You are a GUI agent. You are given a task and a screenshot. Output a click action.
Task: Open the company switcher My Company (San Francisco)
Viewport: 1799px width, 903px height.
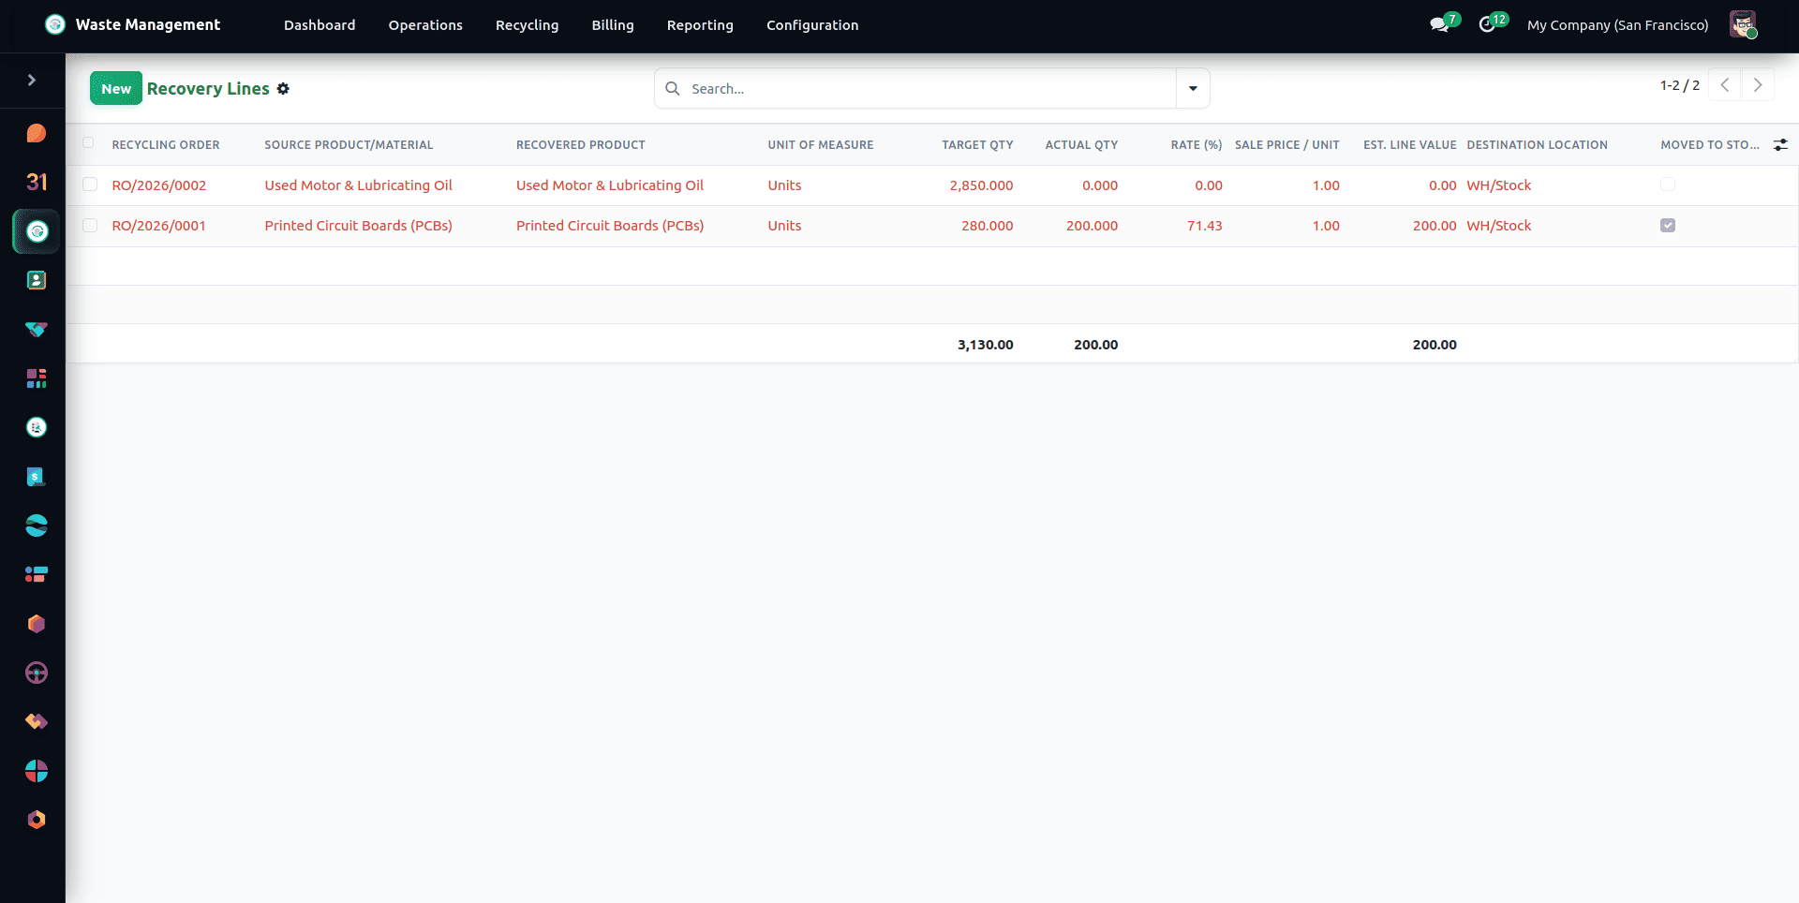coord(1617,25)
